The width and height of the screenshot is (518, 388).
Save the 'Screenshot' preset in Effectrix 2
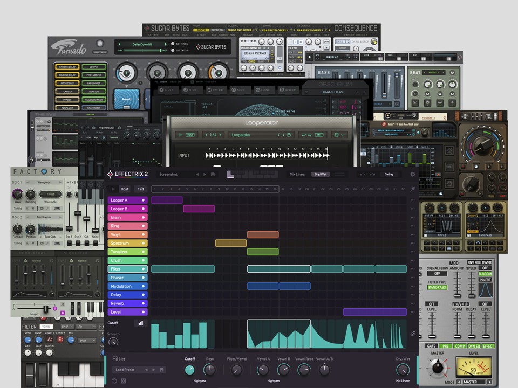coord(213,174)
